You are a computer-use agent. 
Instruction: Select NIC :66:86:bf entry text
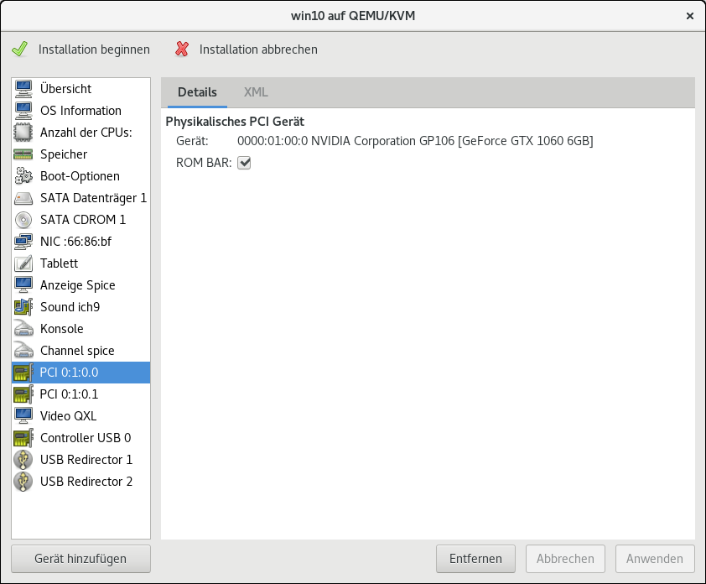click(75, 242)
